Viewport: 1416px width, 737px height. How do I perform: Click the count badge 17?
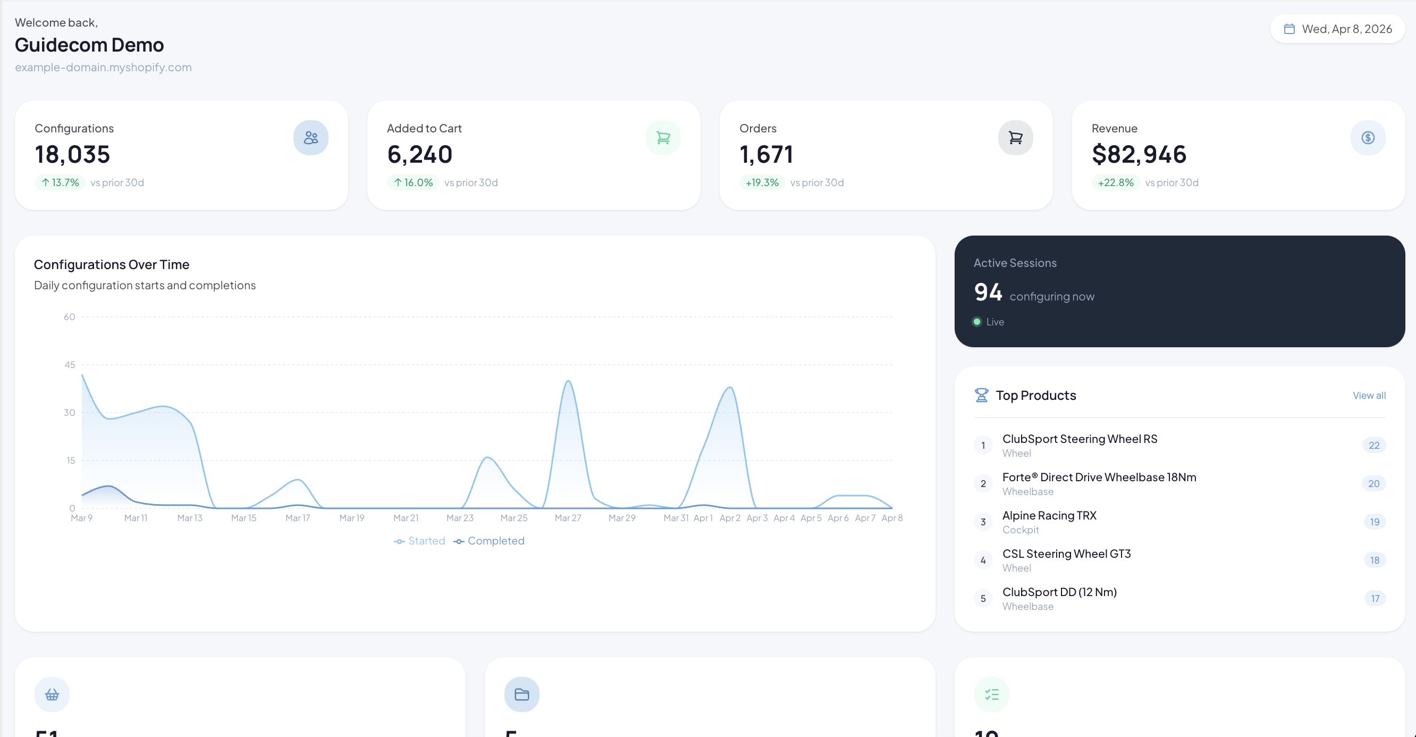[x=1375, y=598]
